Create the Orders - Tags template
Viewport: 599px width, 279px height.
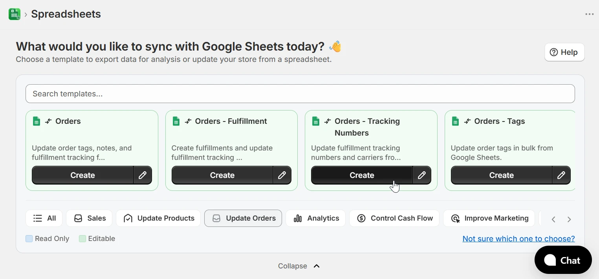pos(502,175)
